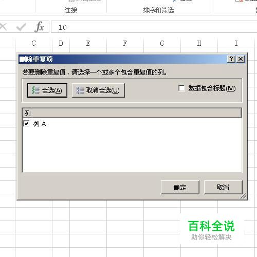Screen dimensions: 257x257
Task: Click the formula bar confirm checkmark icon
Action: tap(21, 27)
